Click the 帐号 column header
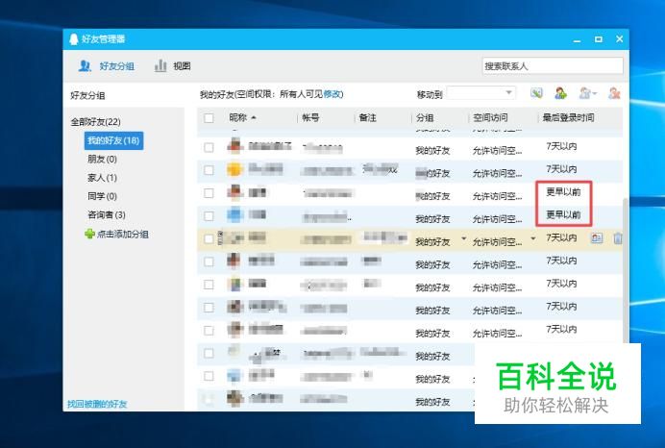Screen dimensions: 665x448 (x=310, y=117)
